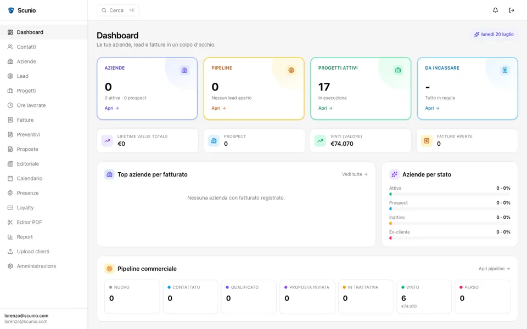The height and width of the screenshot is (329, 527).
Task: Click the Ore lavorate clock icon
Action: (10, 105)
